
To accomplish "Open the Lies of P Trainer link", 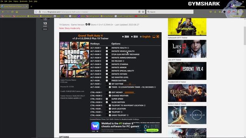I will 175,60.
